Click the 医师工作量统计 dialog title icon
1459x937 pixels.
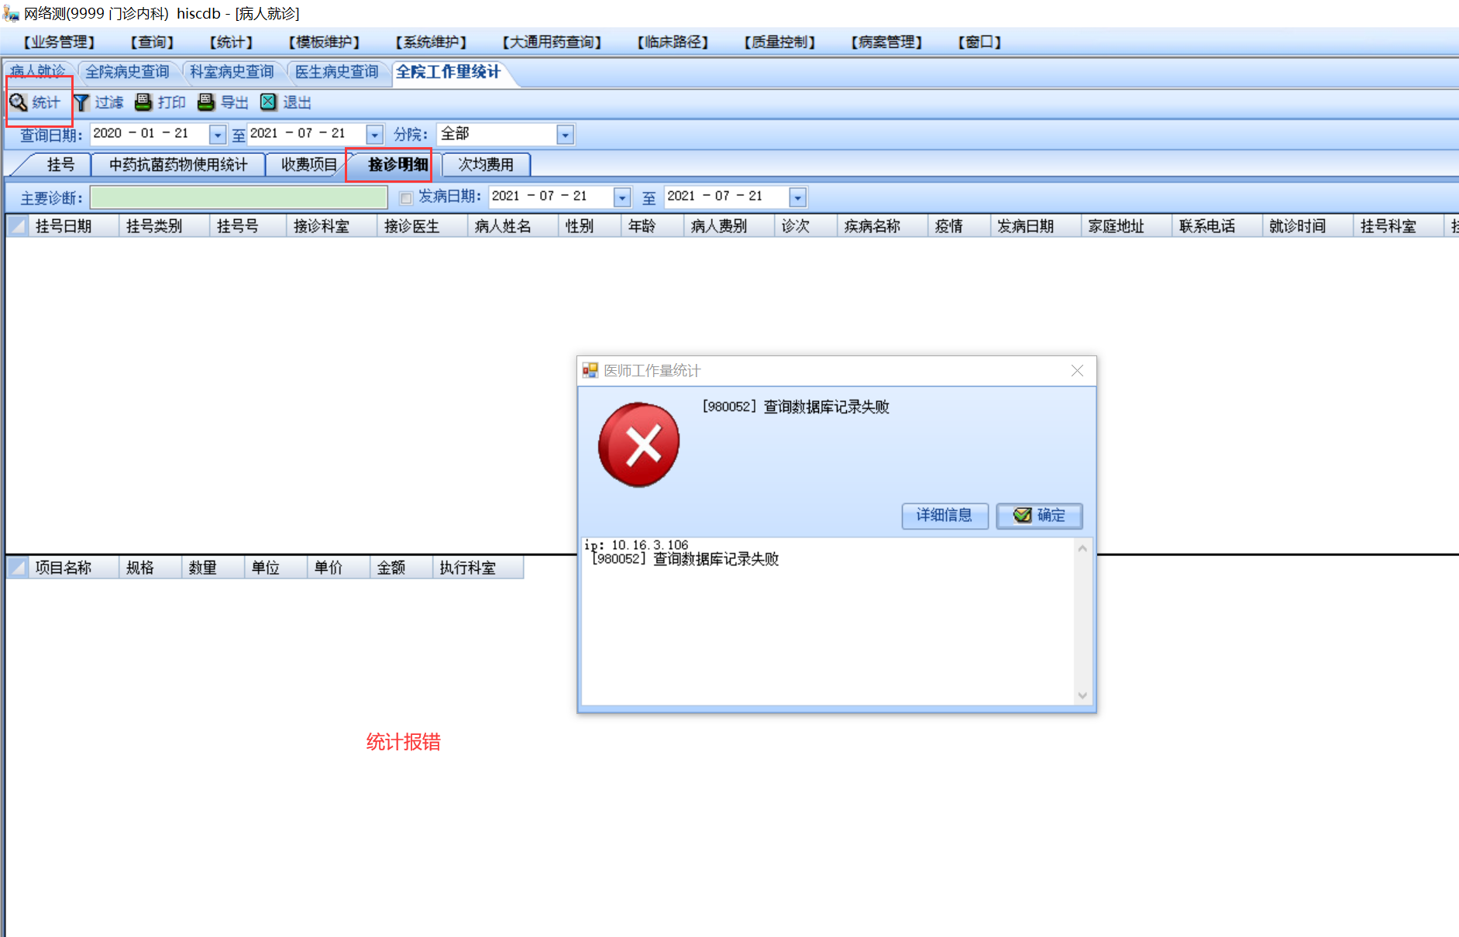pyautogui.click(x=590, y=371)
